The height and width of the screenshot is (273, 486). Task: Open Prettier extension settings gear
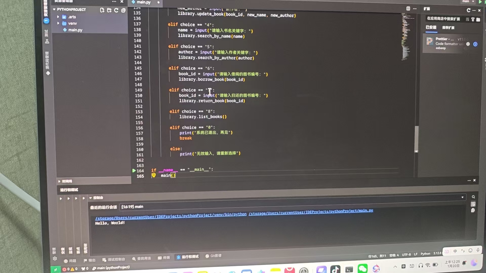tap(468, 44)
